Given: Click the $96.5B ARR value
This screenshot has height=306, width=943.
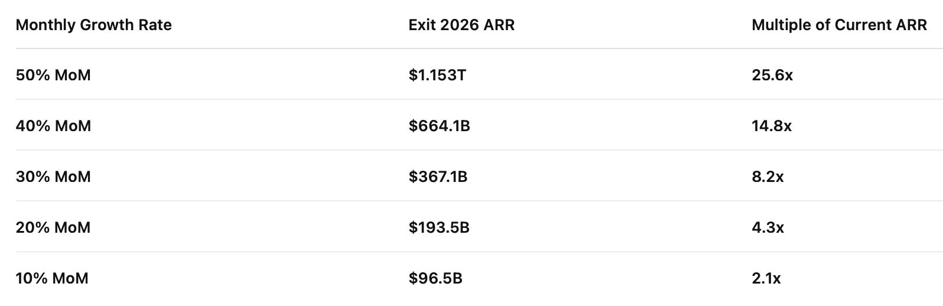Looking at the screenshot, I should tap(435, 278).
